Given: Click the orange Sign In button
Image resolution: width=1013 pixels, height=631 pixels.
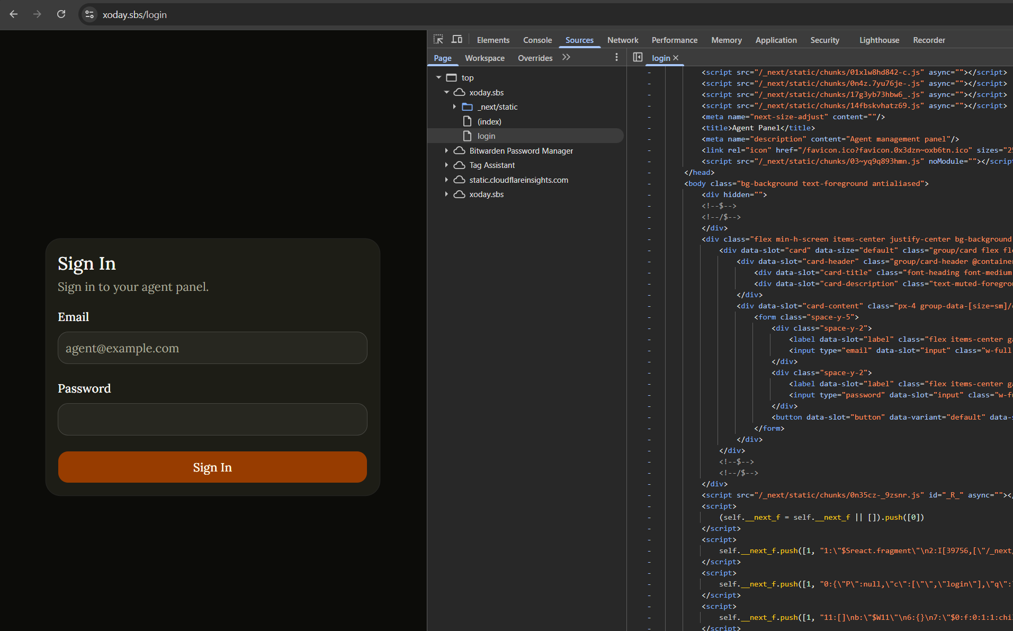Looking at the screenshot, I should (x=212, y=467).
